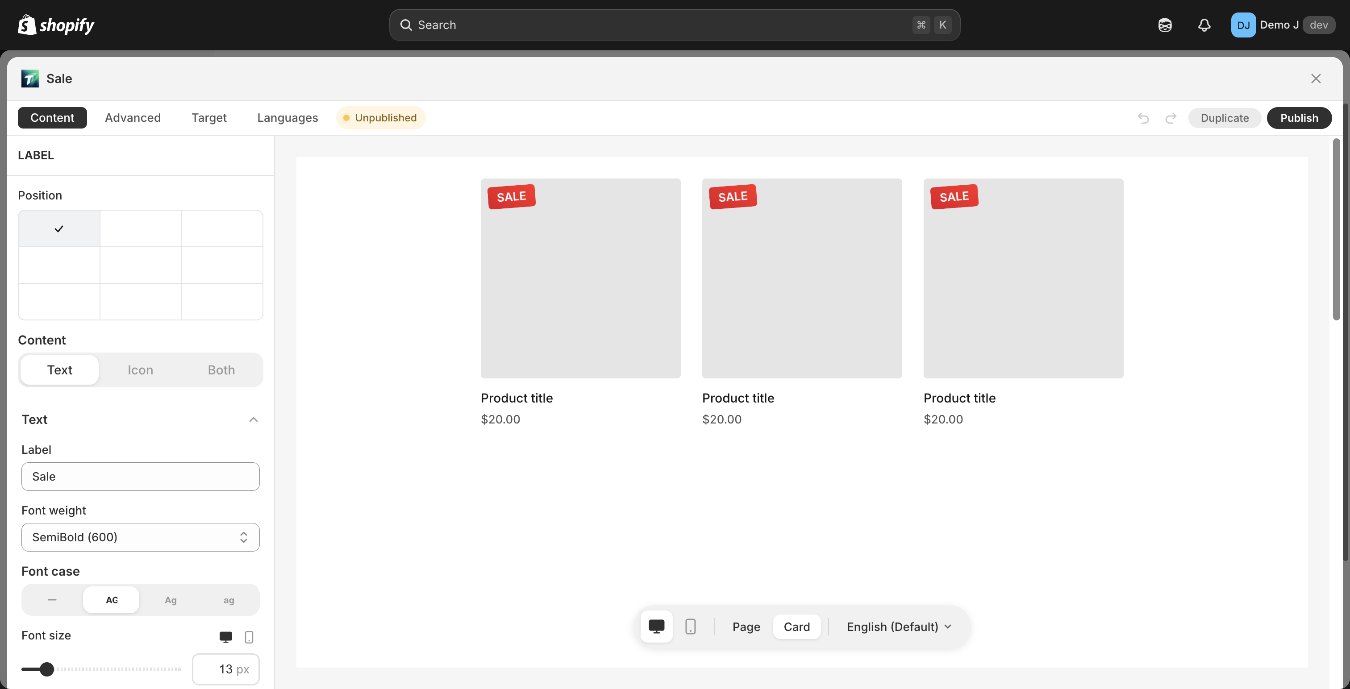
Task: Click the font size px field
Action: (x=226, y=669)
